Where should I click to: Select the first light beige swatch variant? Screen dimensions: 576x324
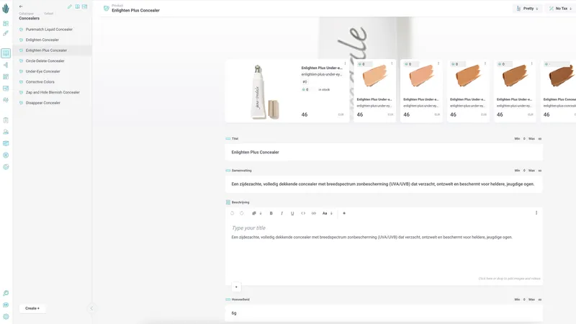pyautogui.click(x=374, y=77)
